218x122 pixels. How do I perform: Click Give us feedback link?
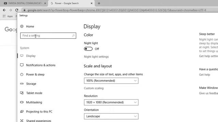point(208,93)
